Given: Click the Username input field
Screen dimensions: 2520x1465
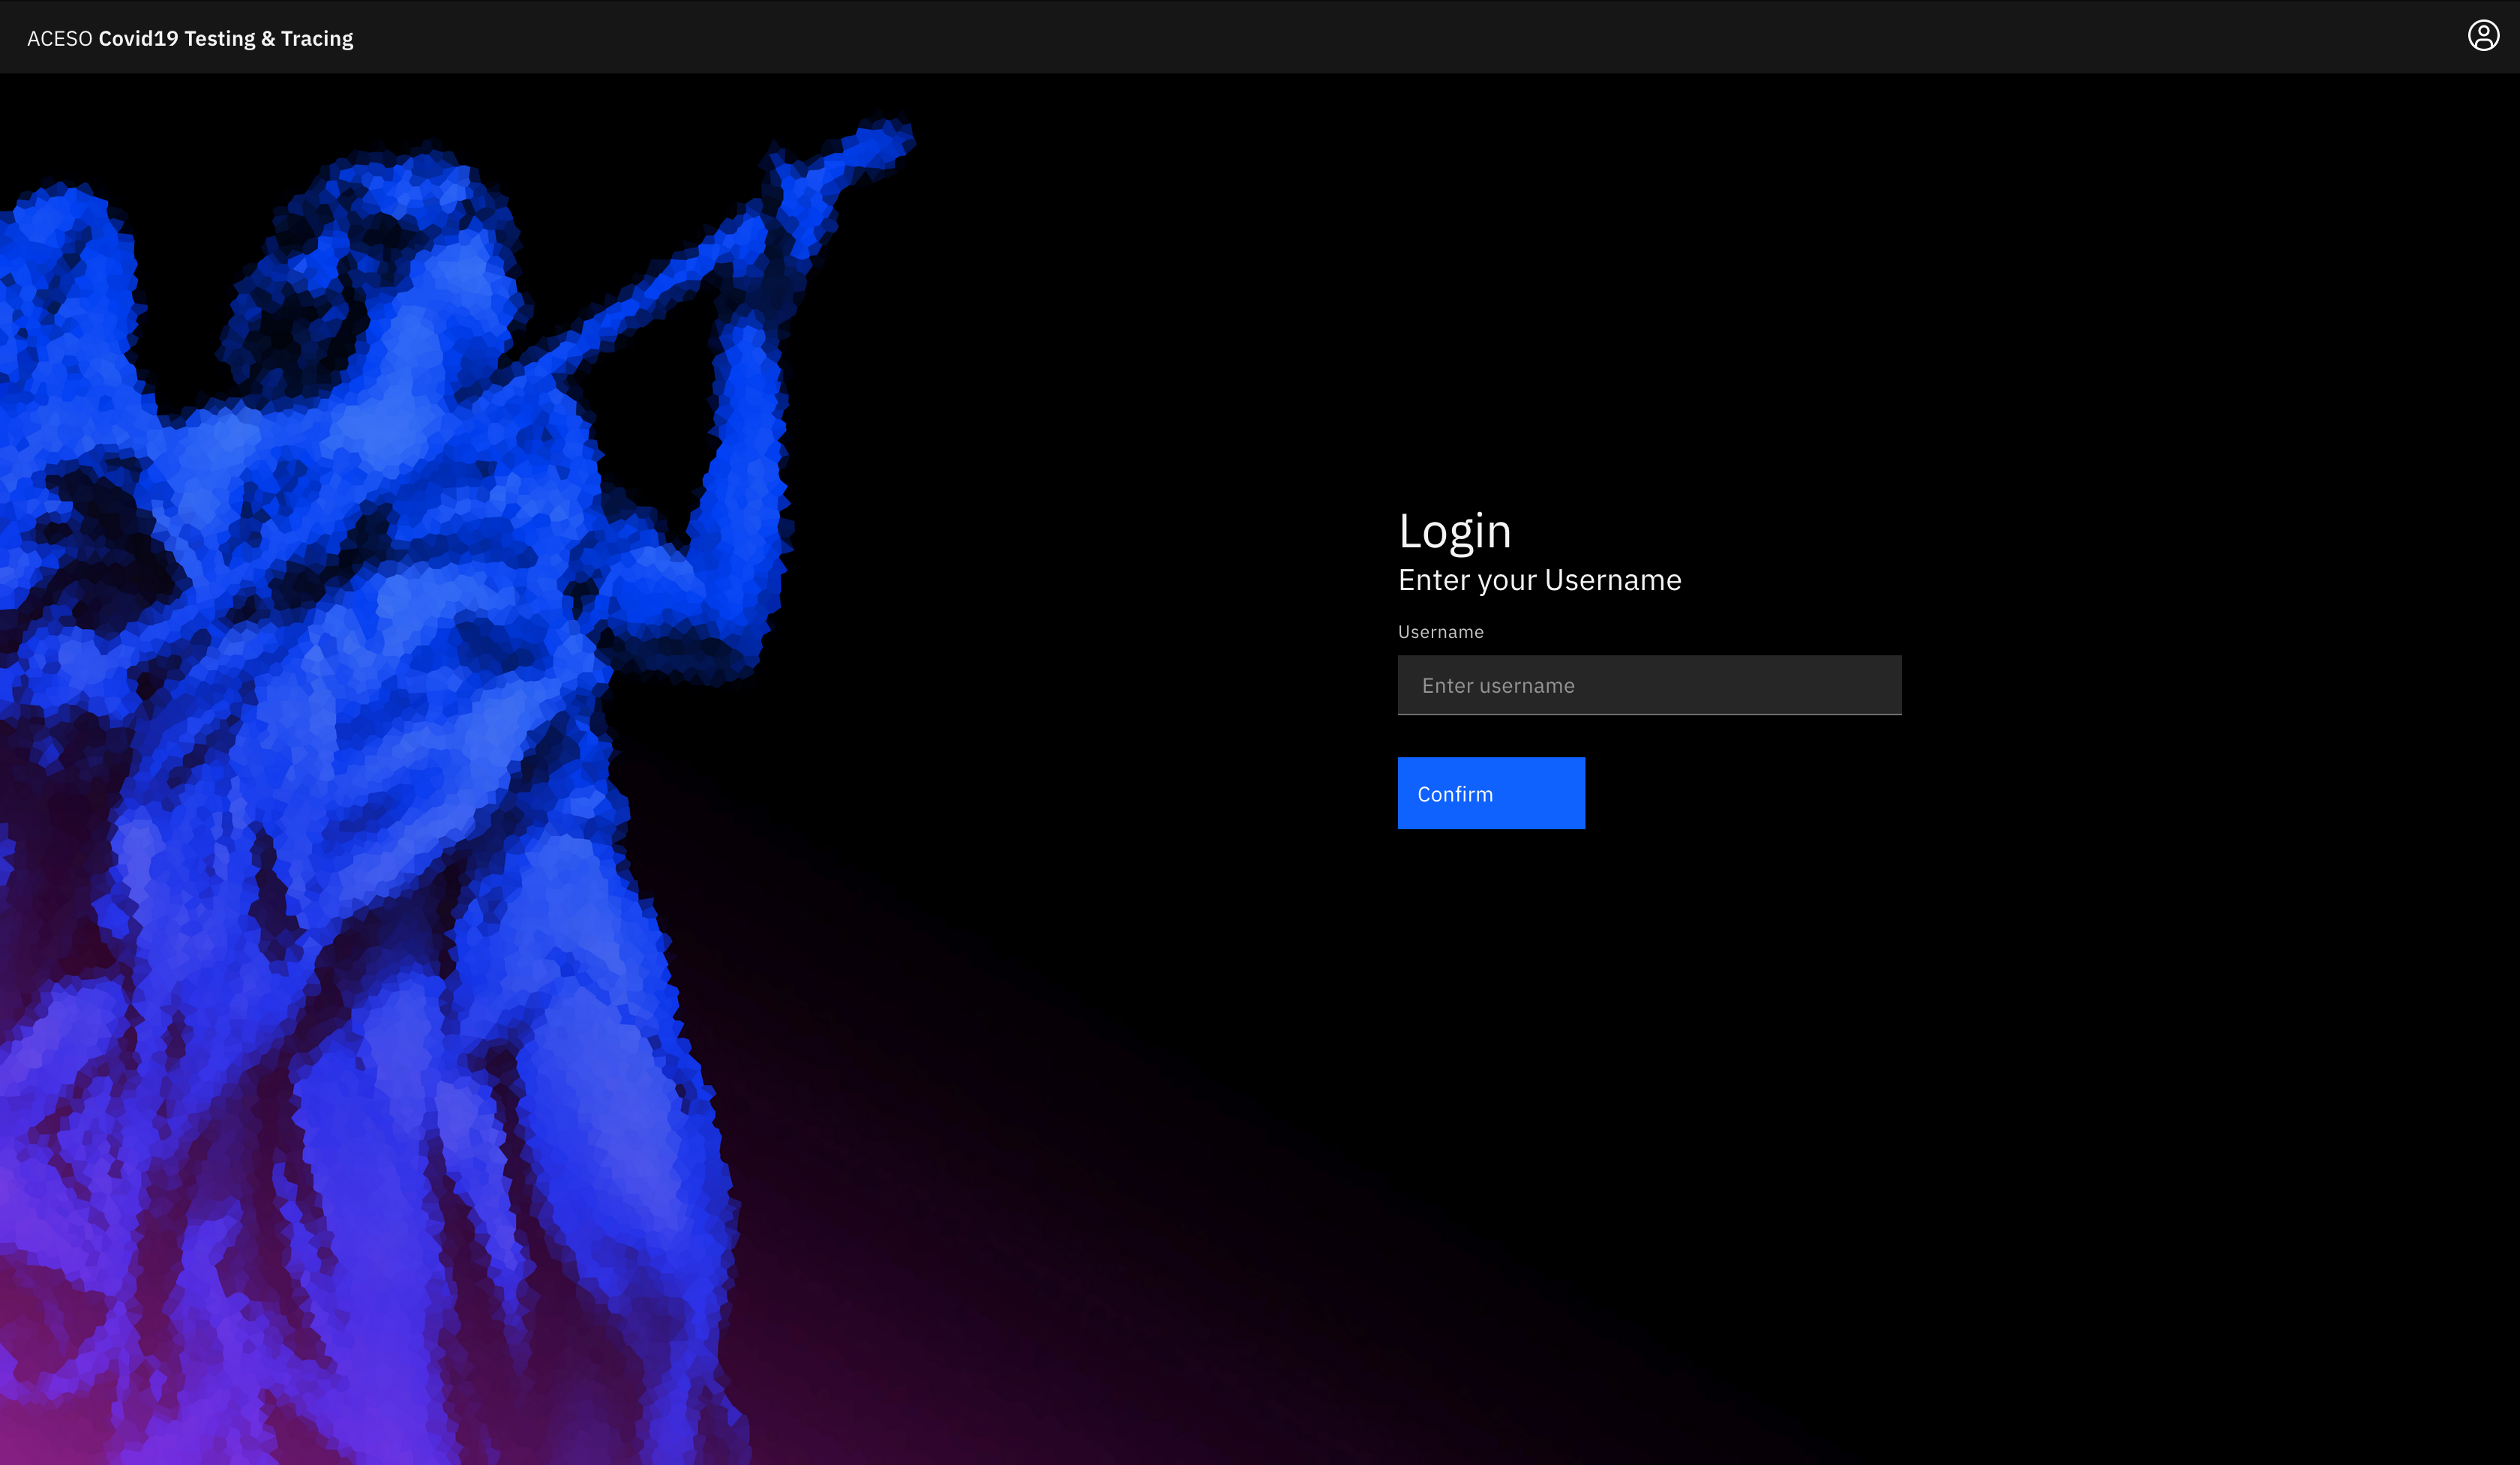Looking at the screenshot, I should pos(1649,685).
